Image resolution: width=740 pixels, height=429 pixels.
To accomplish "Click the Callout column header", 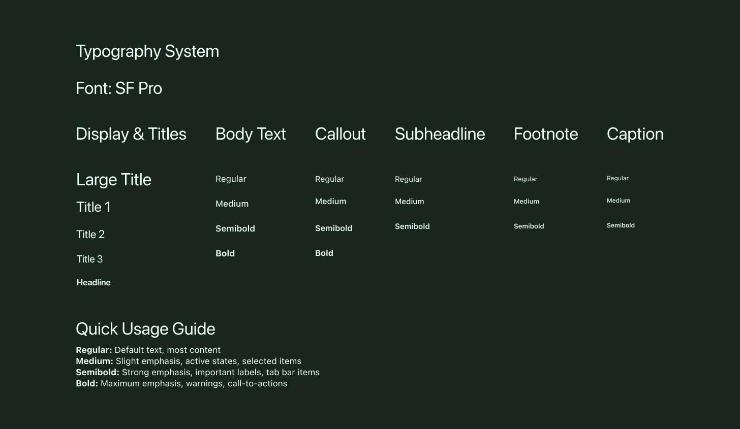I will click(340, 134).
